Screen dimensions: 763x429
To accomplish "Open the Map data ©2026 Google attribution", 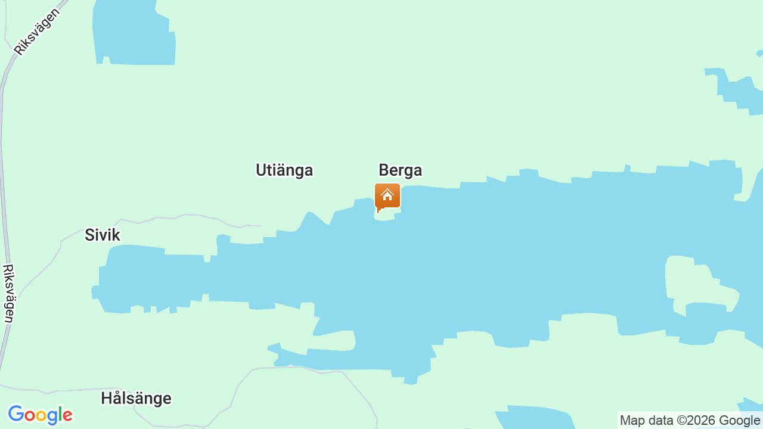I will [690, 420].
